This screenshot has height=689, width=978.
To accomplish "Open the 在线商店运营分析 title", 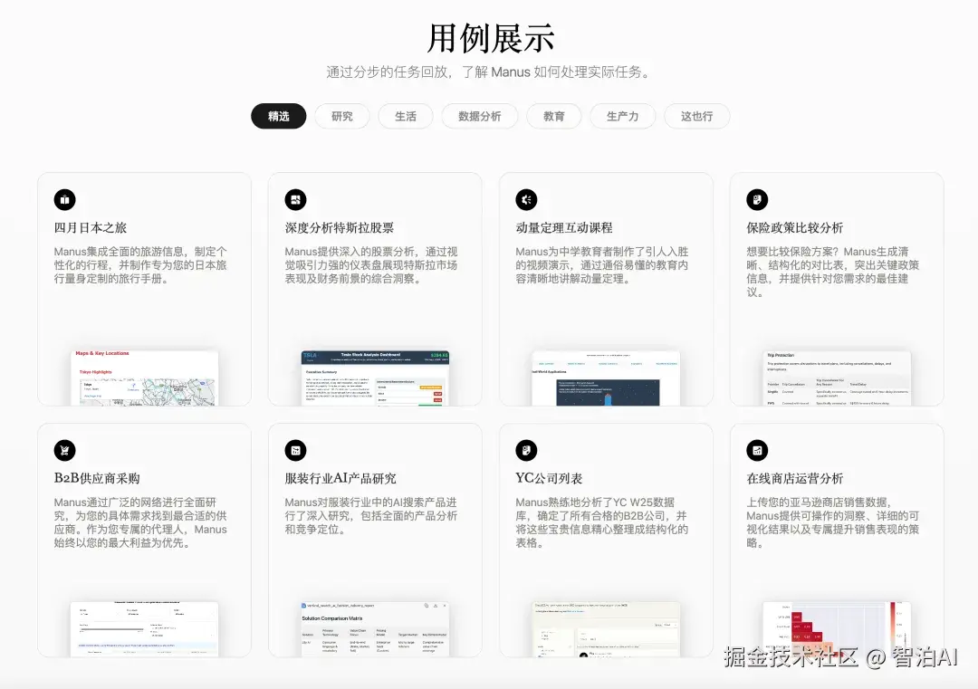I will (795, 478).
